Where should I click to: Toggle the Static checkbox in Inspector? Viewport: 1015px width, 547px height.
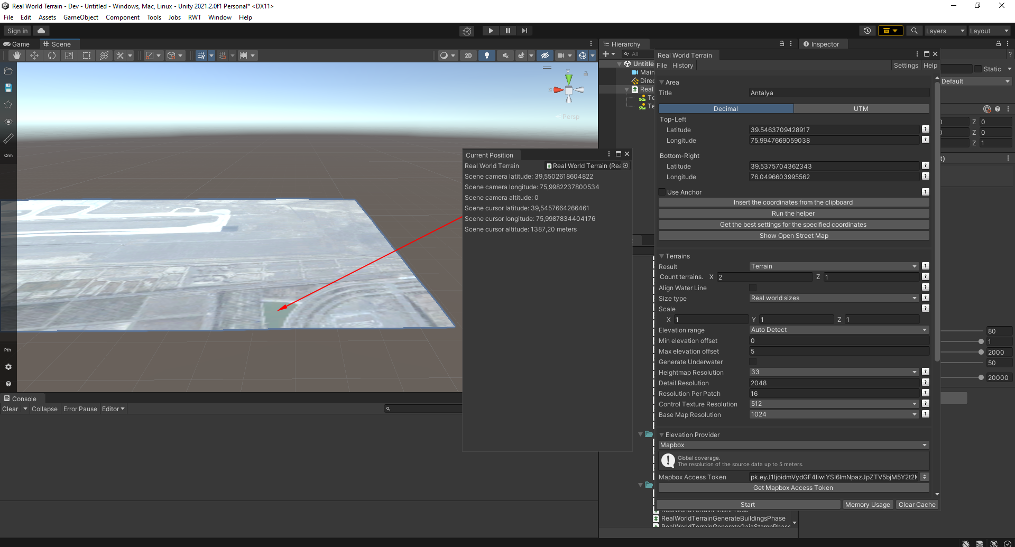pyautogui.click(x=978, y=69)
